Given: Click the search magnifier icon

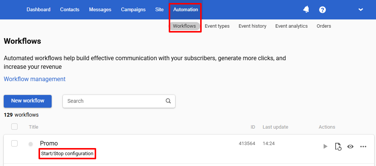Looking at the screenshot, I should 168,101.
